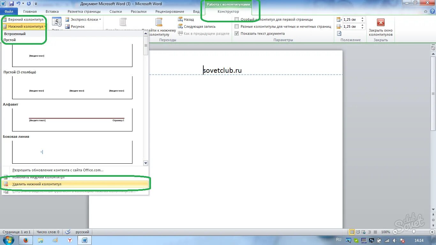This screenshot has width=436, height=245.
Task: Switch to Outline view icon
Action: [369, 232]
